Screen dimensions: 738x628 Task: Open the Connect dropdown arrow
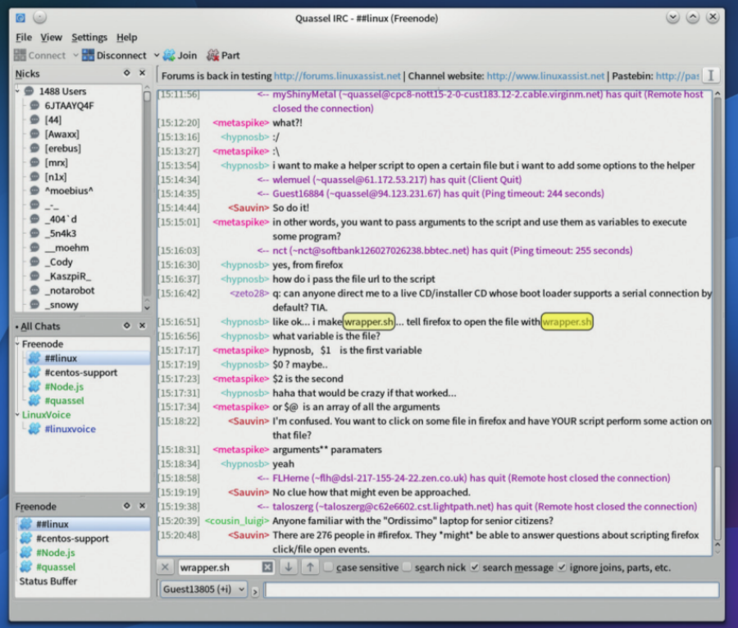point(75,55)
